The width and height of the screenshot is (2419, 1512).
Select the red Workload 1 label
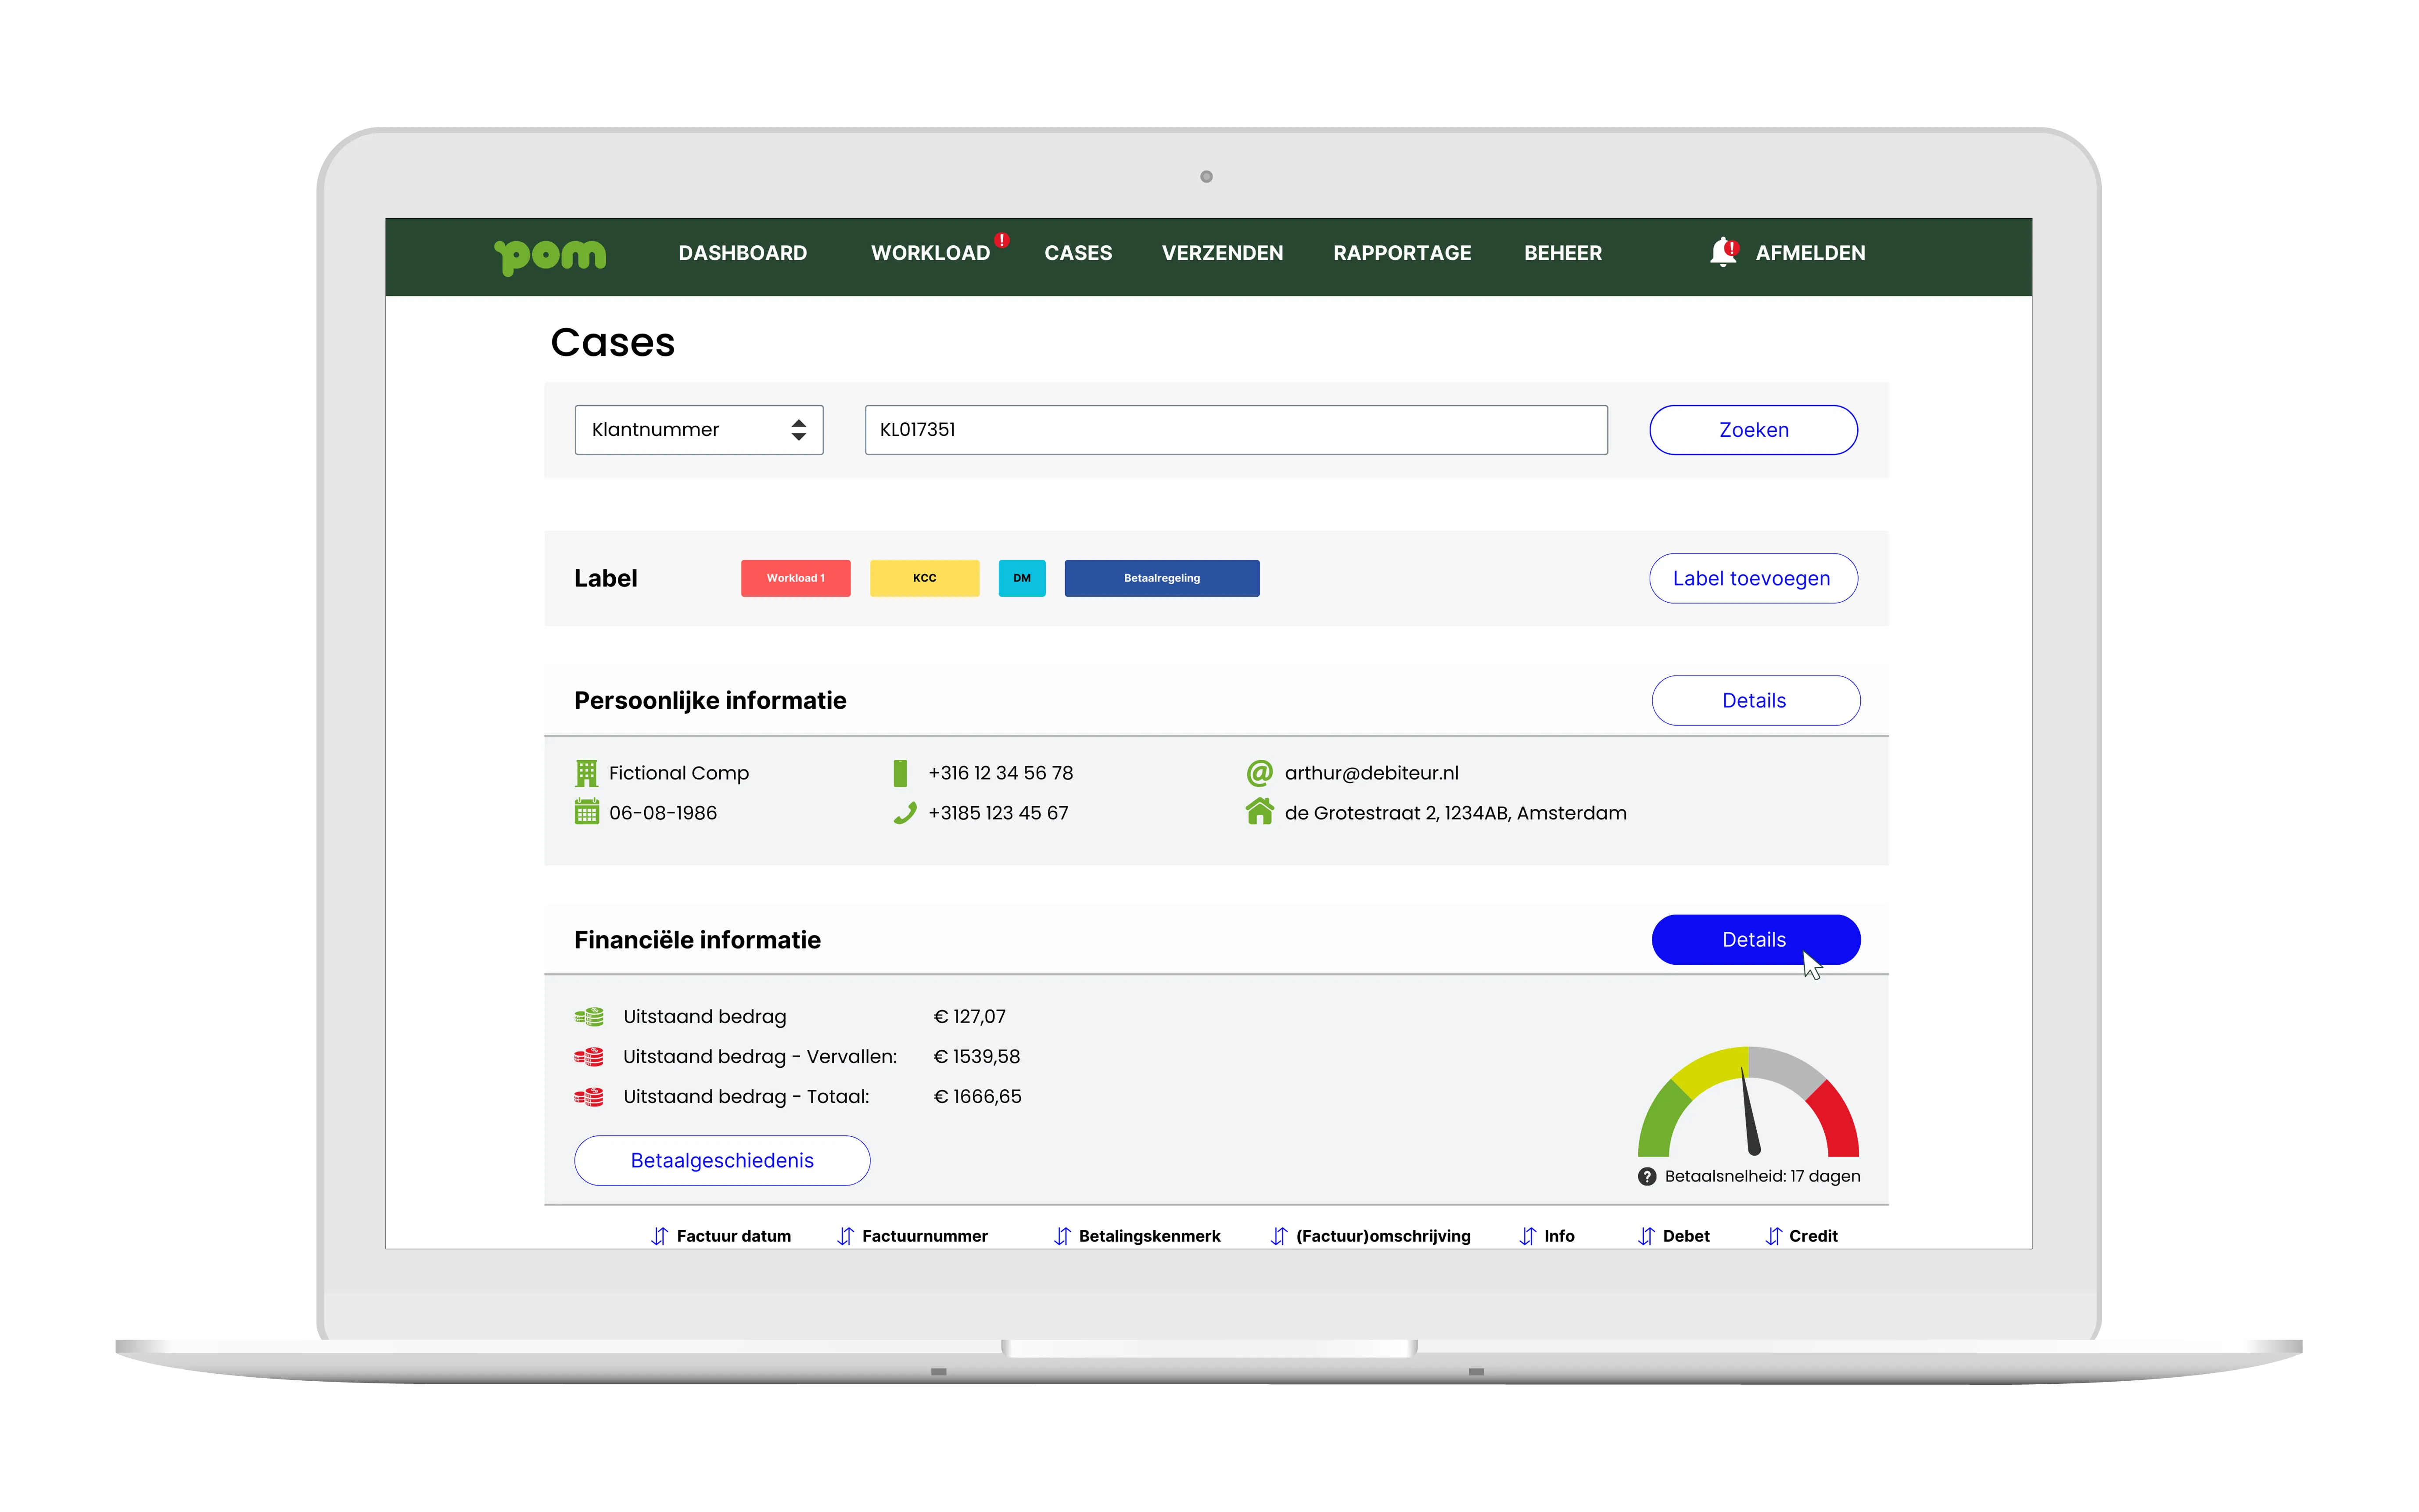tap(796, 578)
